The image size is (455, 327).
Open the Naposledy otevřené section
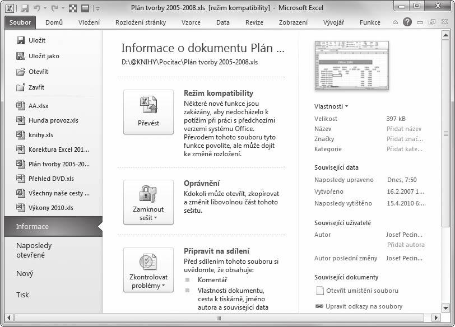coord(34,250)
